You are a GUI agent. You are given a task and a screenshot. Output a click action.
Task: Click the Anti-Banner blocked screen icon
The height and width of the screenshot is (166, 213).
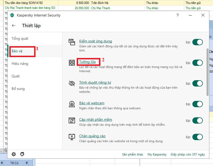(x=72, y=137)
